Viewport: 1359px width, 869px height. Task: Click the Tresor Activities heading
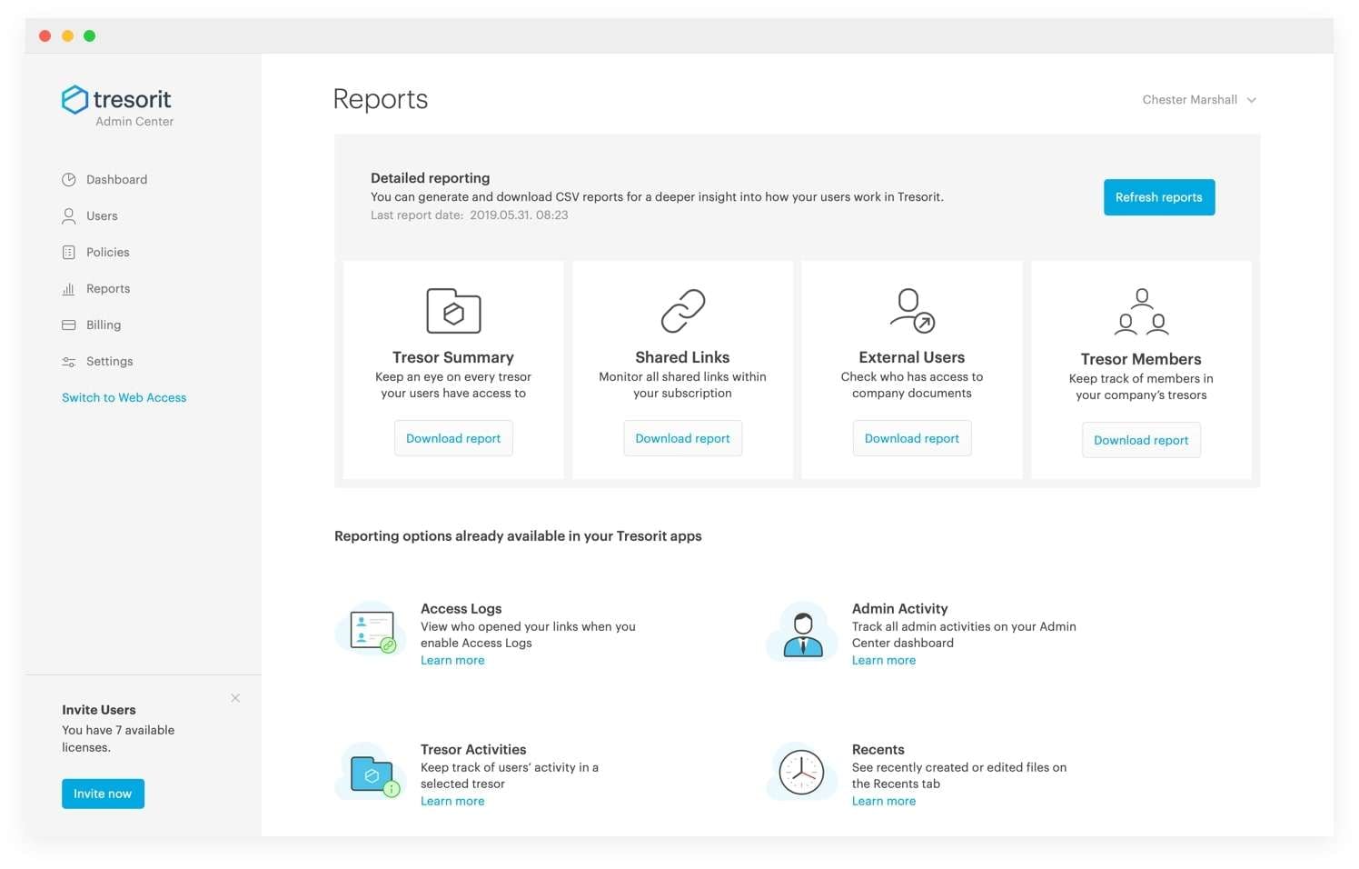tap(473, 750)
